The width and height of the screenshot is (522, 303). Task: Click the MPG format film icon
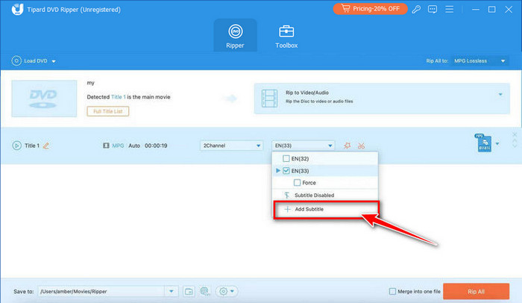click(106, 146)
